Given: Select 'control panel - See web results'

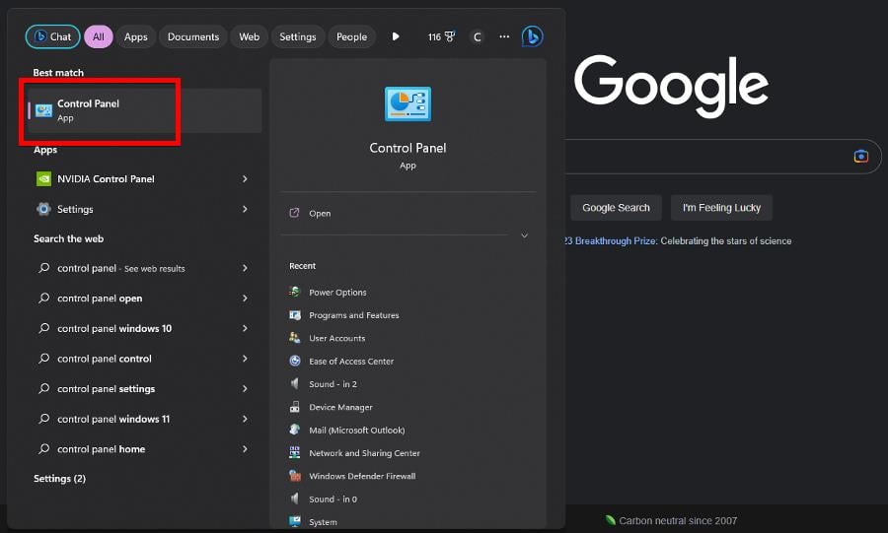Looking at the screenshot, I should tap(121, 269).
